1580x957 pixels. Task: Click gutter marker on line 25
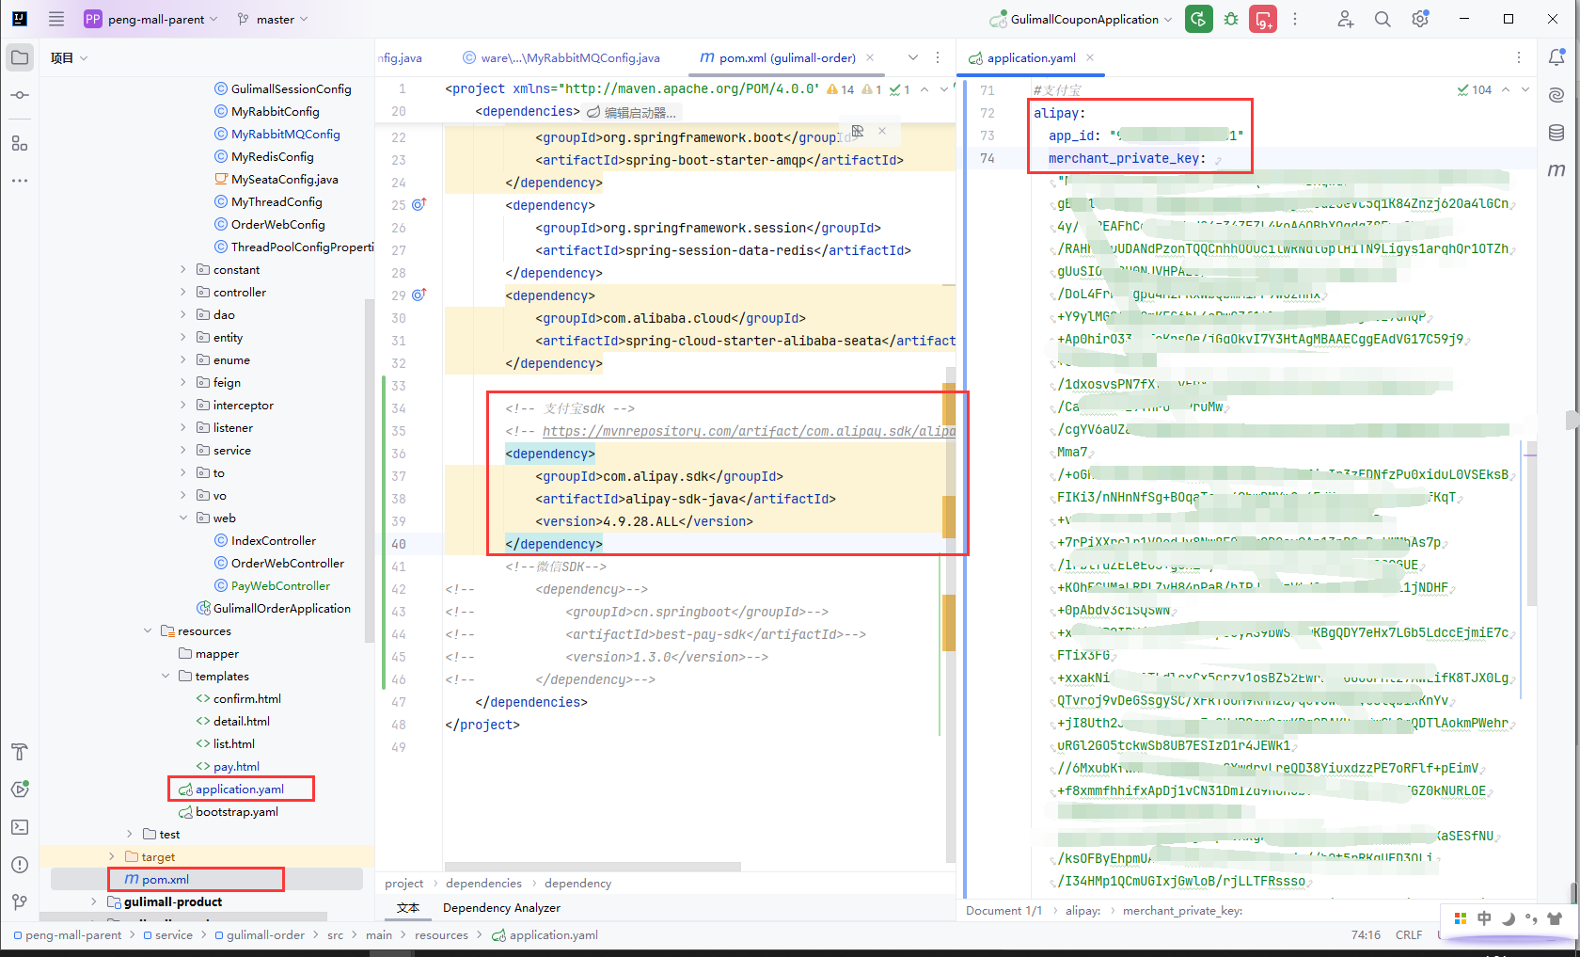coord(419,204)
